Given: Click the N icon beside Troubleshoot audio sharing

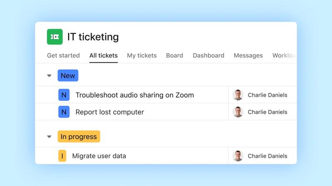Looking at the screenshot, I should (x=63, y=95).
